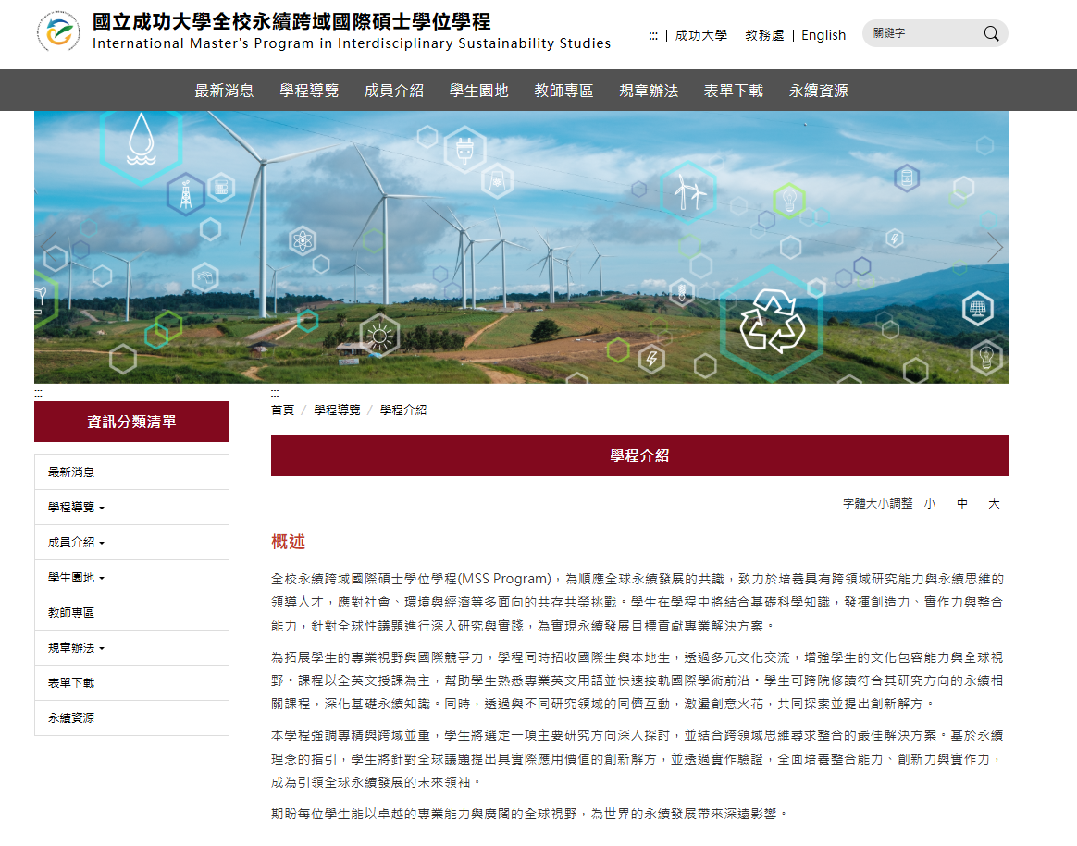This screenshot has height=846, width=1077.
Task: Open the 成功大學 header link
Action: click(700, 35)
